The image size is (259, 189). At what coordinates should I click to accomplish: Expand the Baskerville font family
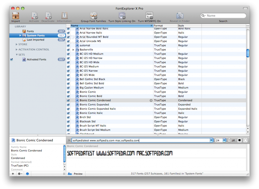coord(73,50)
